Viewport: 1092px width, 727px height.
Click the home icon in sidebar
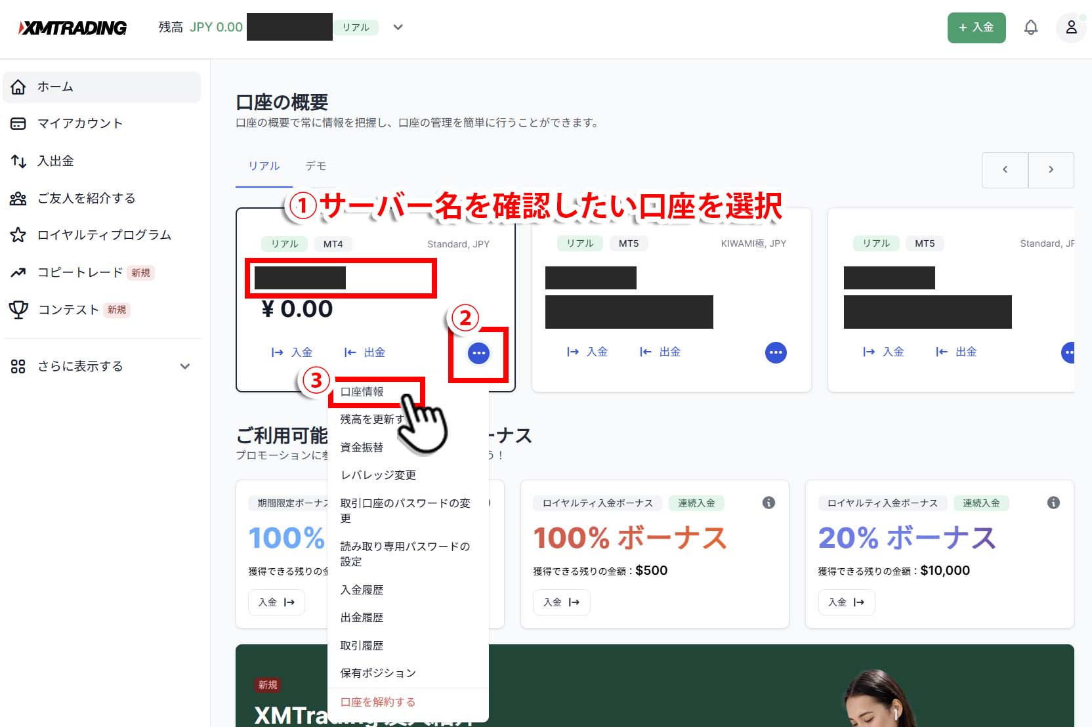tap(18, 87)
